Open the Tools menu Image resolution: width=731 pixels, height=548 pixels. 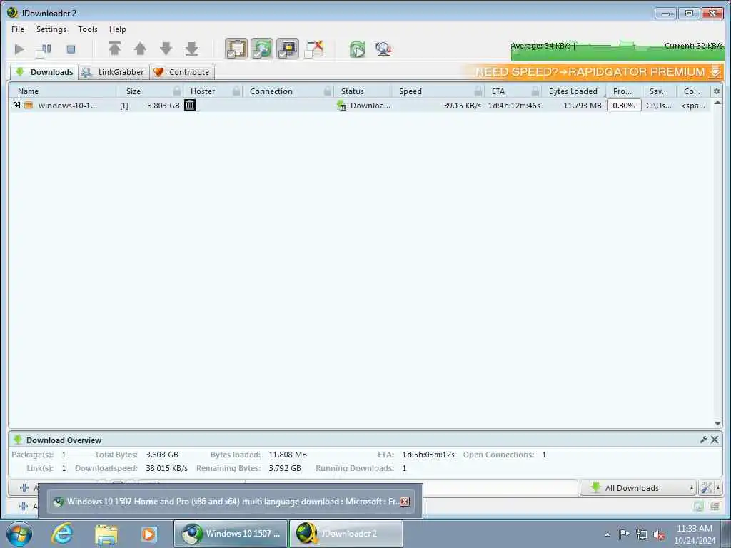(88, 29)
